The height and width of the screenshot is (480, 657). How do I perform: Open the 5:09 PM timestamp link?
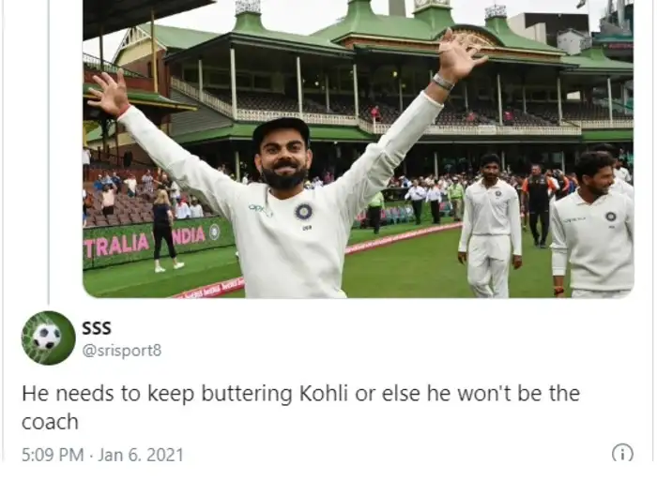tap(53, 455)
